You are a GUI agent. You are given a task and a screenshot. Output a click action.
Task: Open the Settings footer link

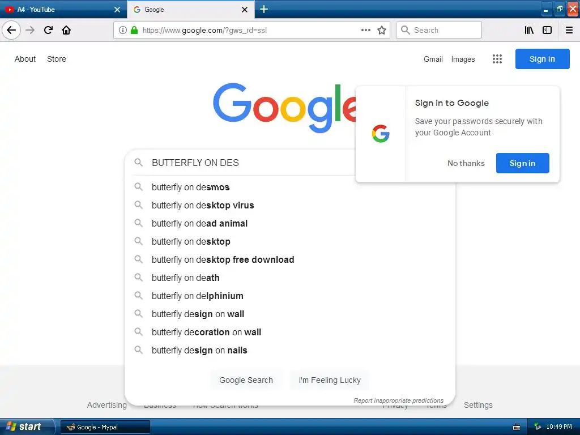coord(478,405)
